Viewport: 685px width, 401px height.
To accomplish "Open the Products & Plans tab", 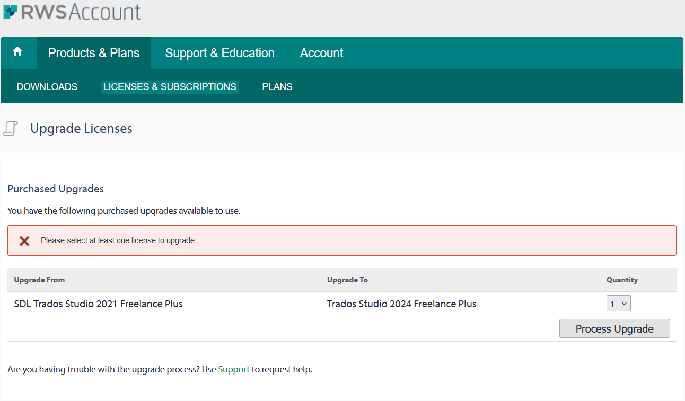I will [94, 53].
